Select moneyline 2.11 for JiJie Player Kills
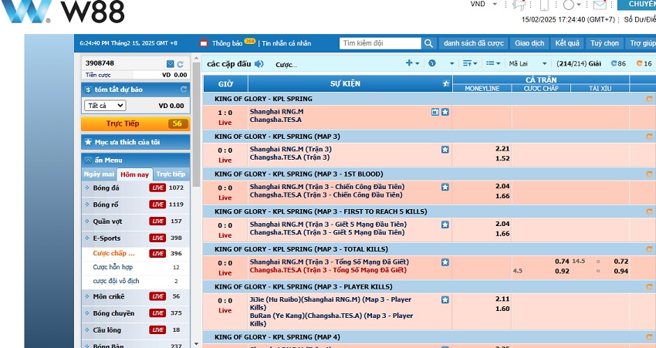Image resolution: width=656 pixels, height=348 pixels. pos(502,299)
